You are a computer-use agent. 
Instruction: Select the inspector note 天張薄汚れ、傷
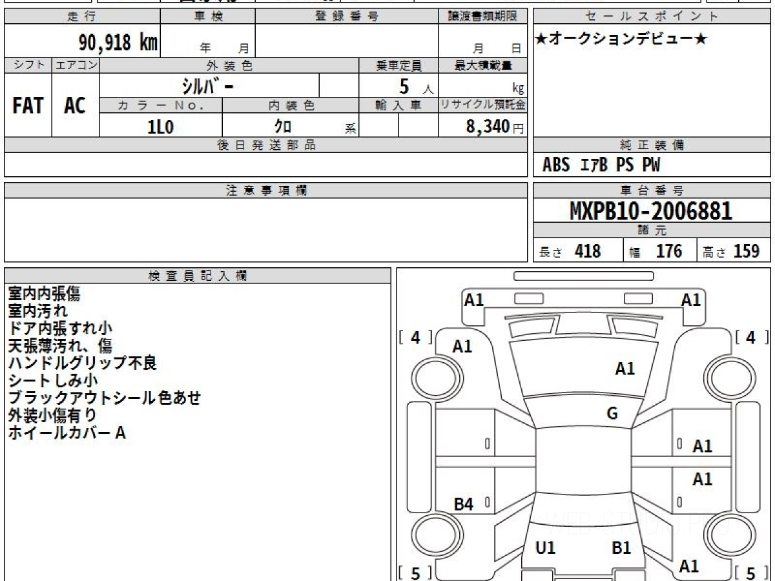click(x=60, y=346)
